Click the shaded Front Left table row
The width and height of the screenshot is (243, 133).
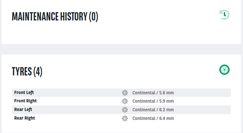(121, 93)
